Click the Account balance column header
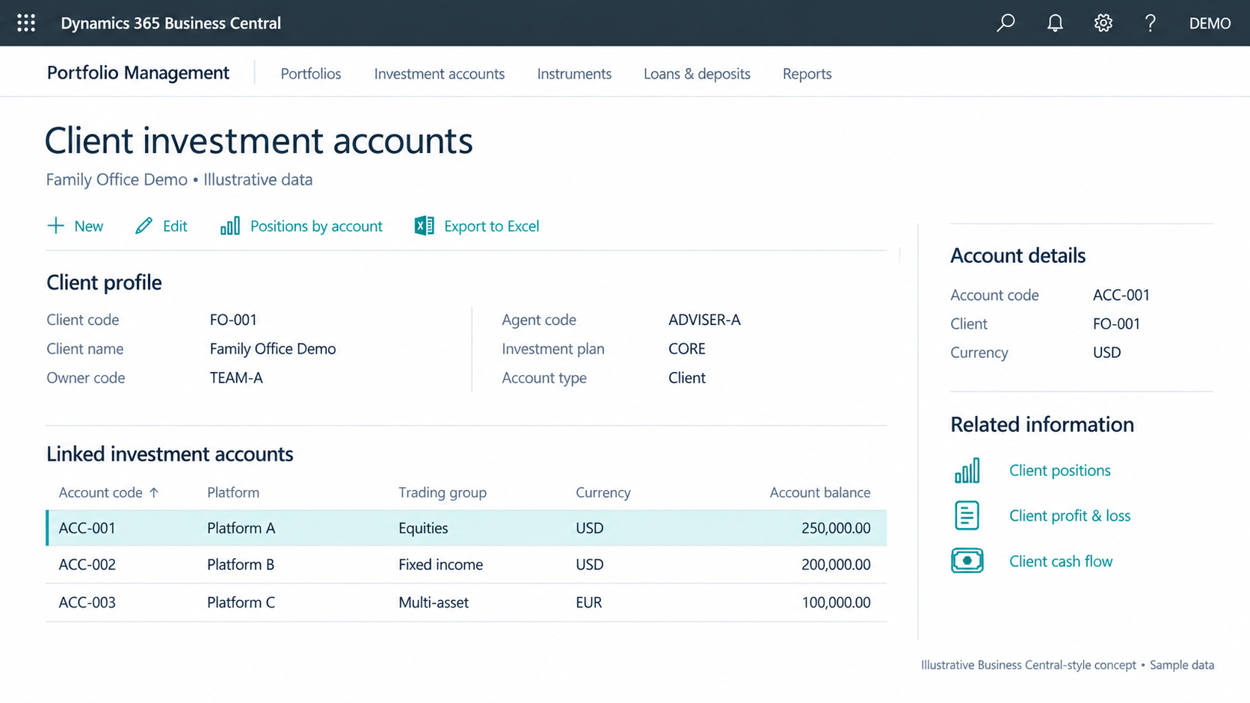 pos(820,492)
